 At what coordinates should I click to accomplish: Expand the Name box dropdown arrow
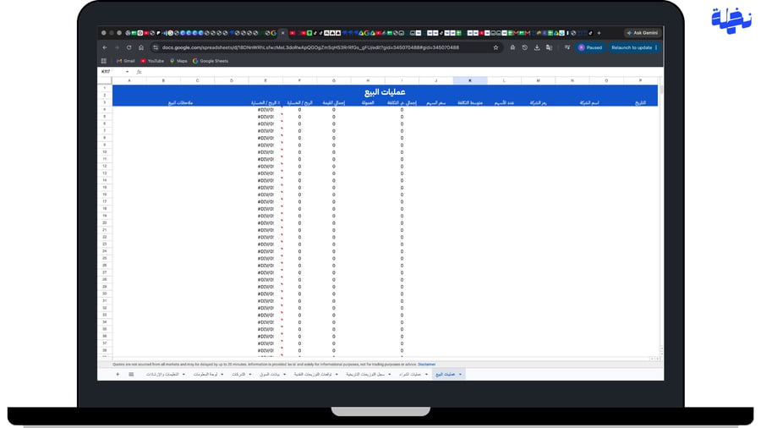[127, 72]
